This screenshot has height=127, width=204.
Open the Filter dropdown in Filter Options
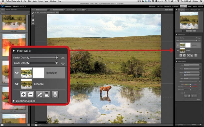pyautogui.click(x=192, y=65)
